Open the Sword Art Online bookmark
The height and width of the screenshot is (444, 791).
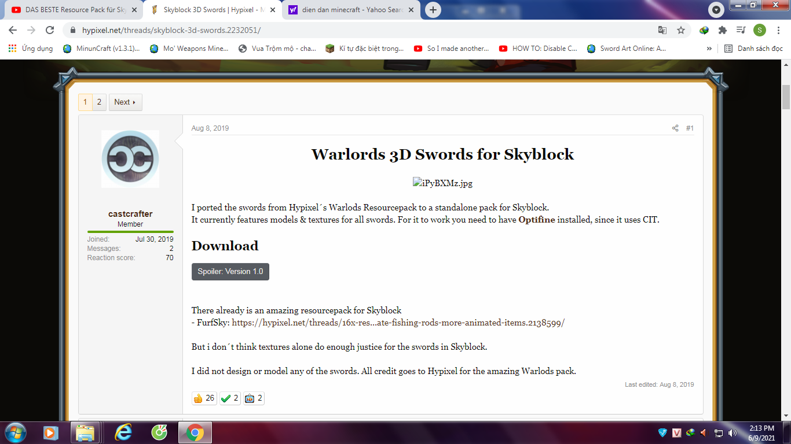(x=627, y=49)
